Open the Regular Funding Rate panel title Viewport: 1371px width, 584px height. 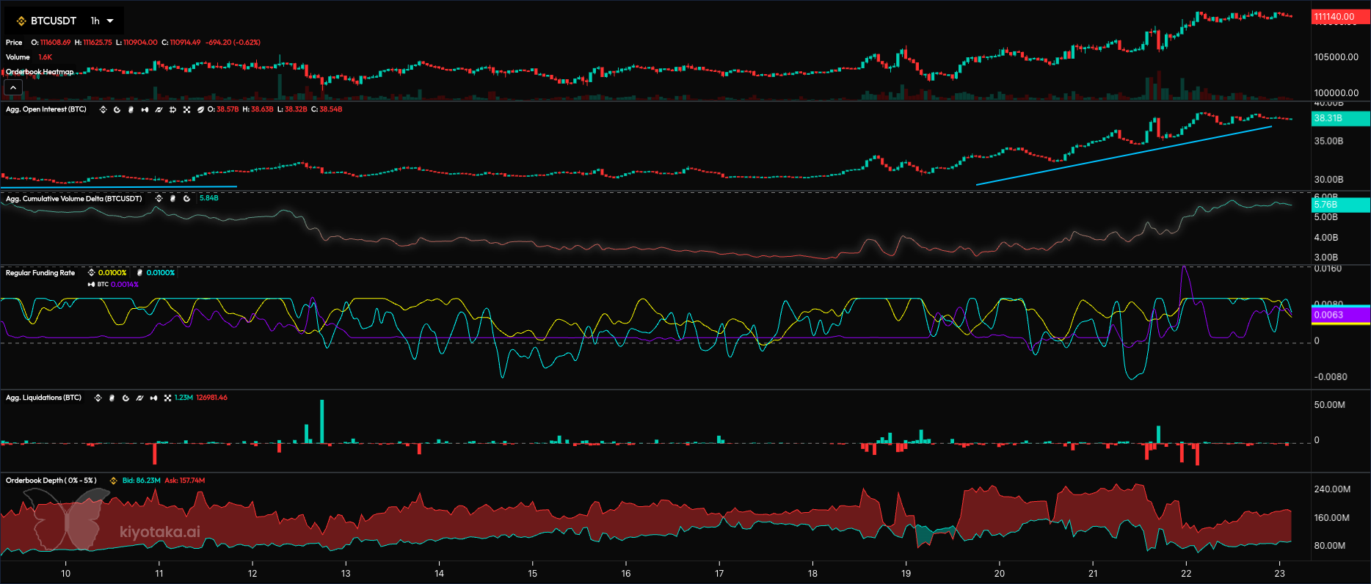(40, 273)
